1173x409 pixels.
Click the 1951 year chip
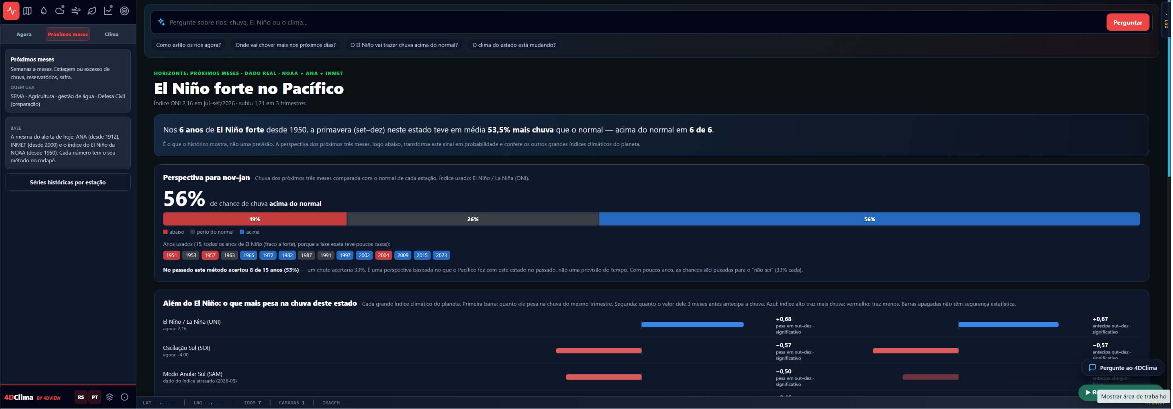coord(172,255)
